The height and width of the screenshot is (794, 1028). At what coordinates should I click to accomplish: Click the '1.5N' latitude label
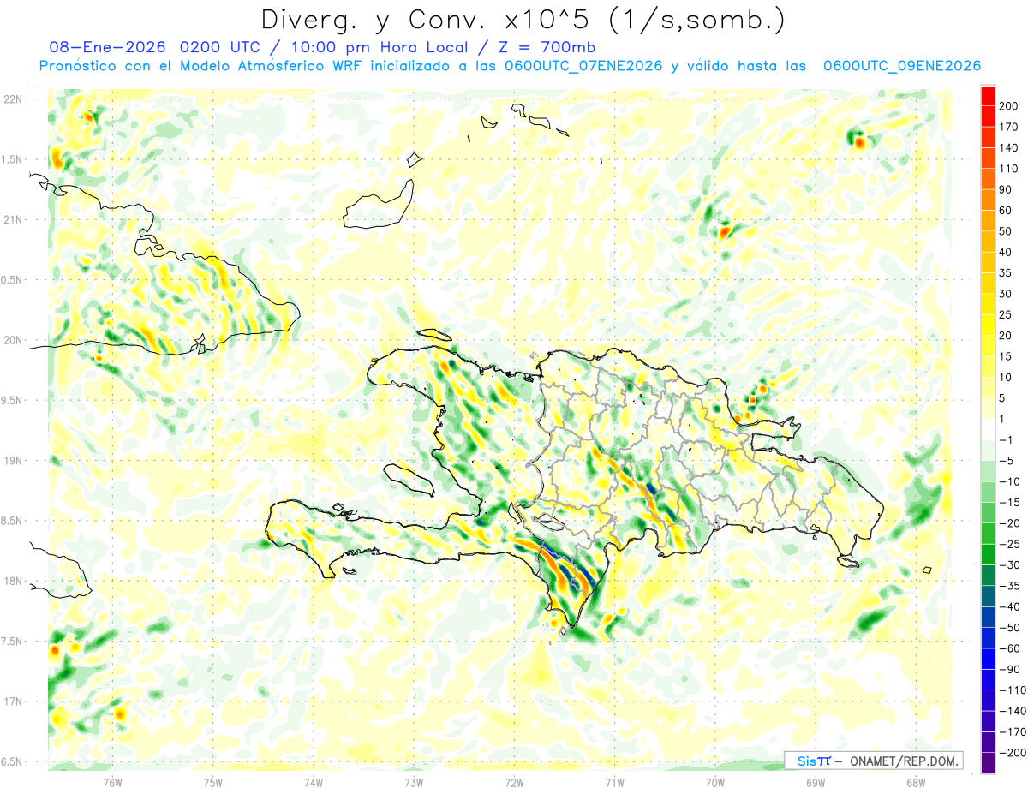(13, 159)
